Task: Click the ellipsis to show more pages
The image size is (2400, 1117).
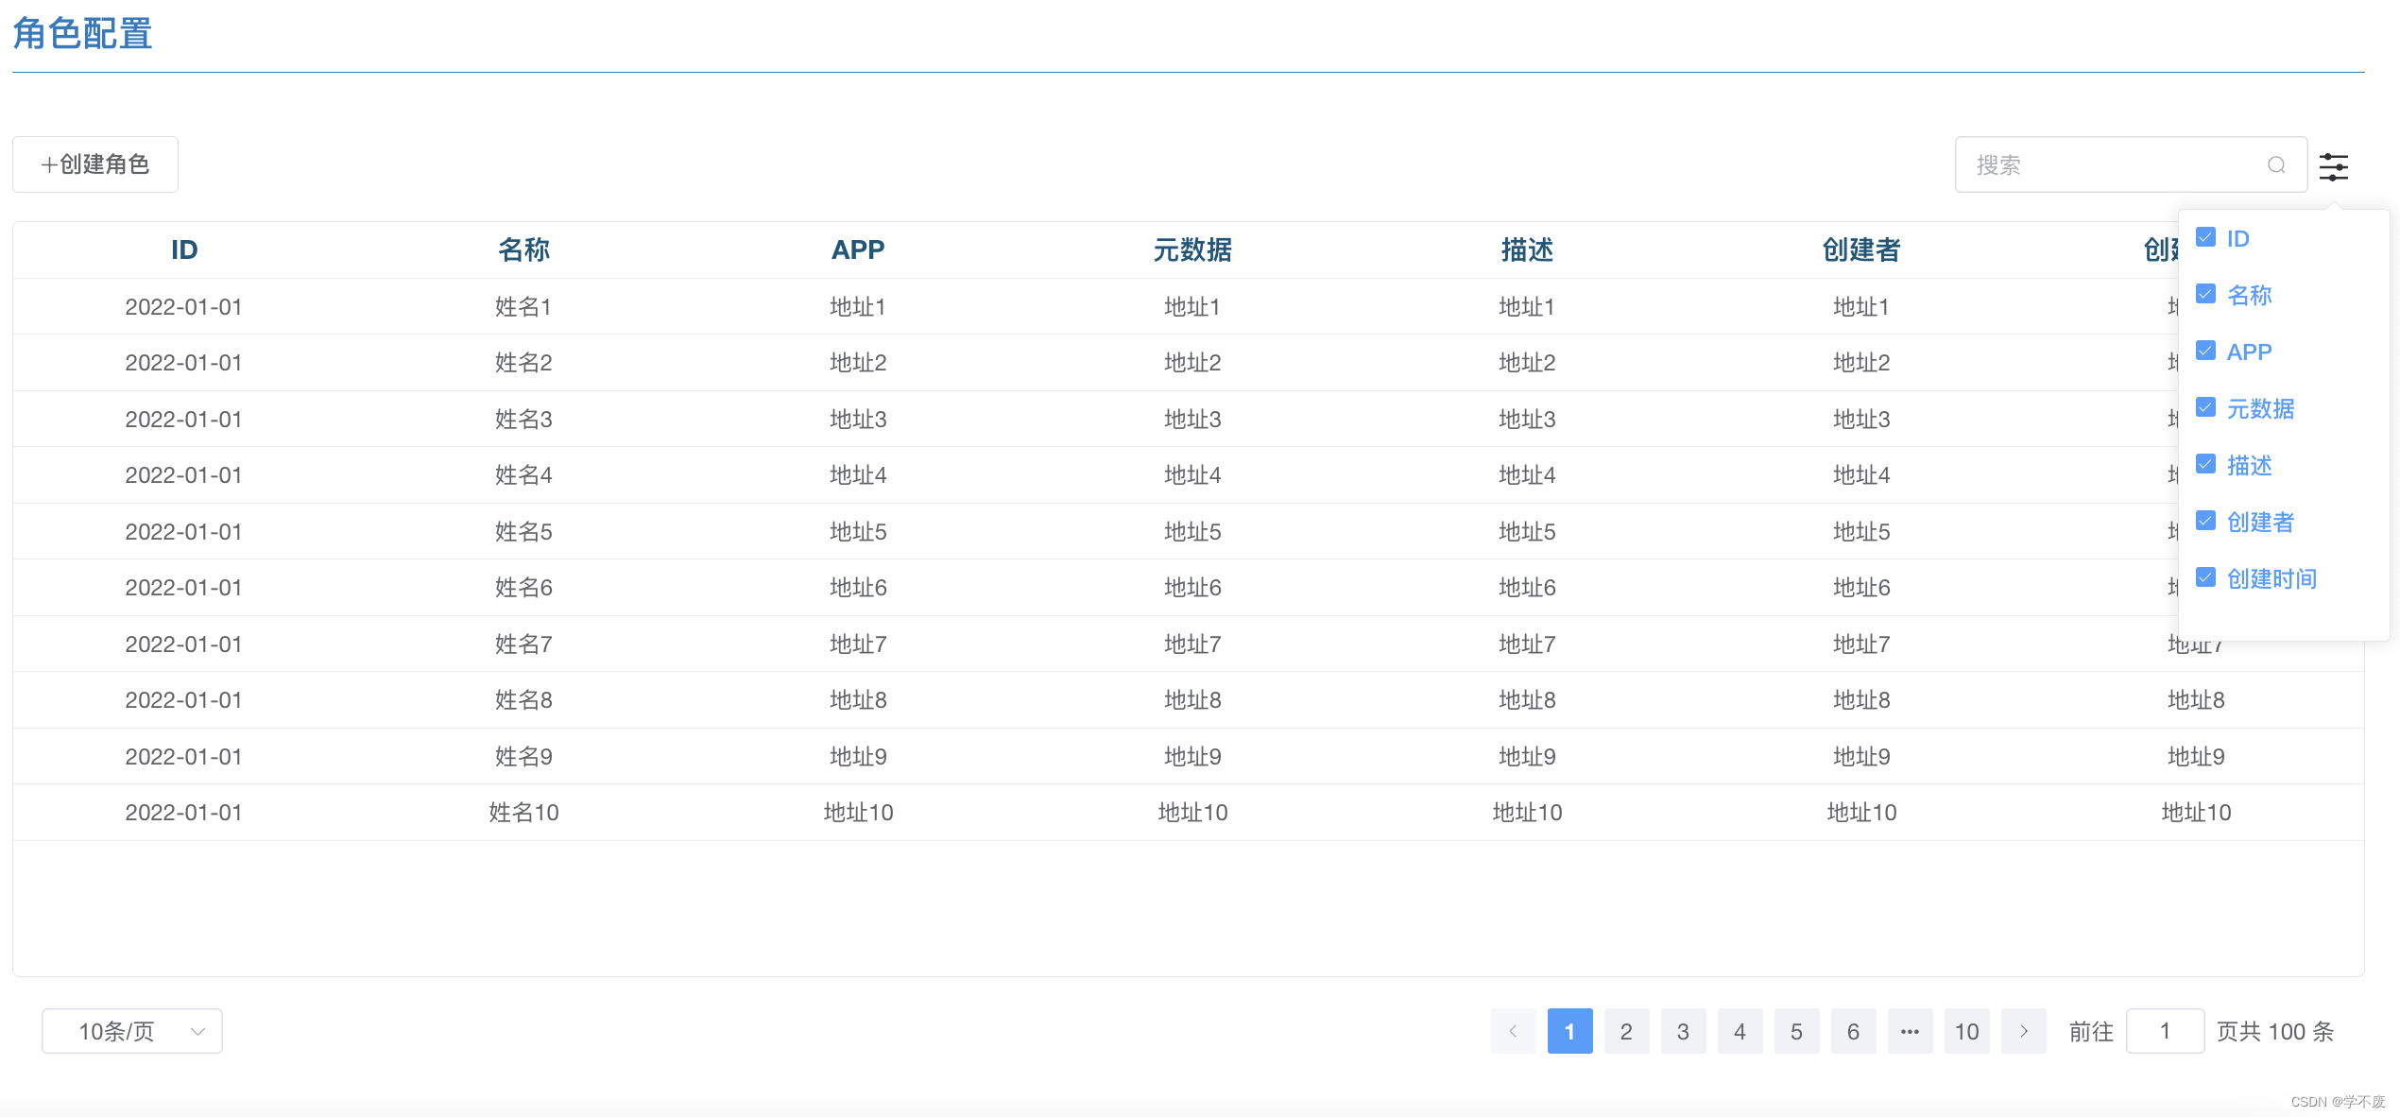Action: click(x=1910, y=1031)
